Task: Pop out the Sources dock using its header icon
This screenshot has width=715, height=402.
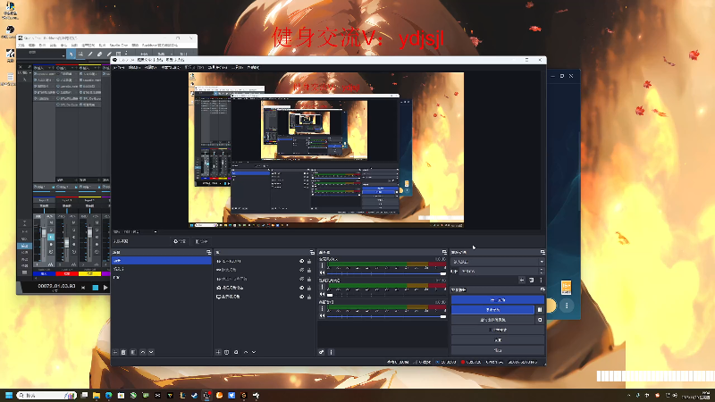Action: pos(312,253)
